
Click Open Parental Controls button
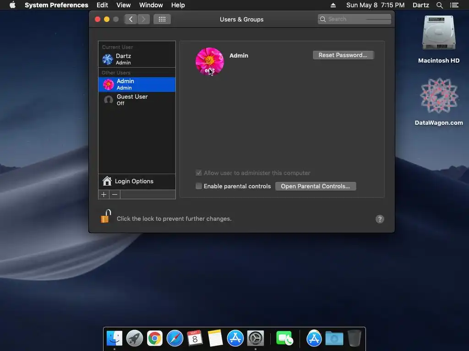[316, 186]
